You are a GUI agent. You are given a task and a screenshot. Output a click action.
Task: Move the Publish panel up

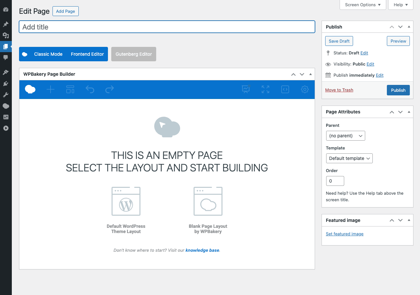tap(392, 27)
